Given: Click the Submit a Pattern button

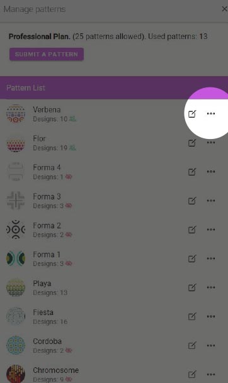Looking at the screenshot, I should tap(47, 54).
